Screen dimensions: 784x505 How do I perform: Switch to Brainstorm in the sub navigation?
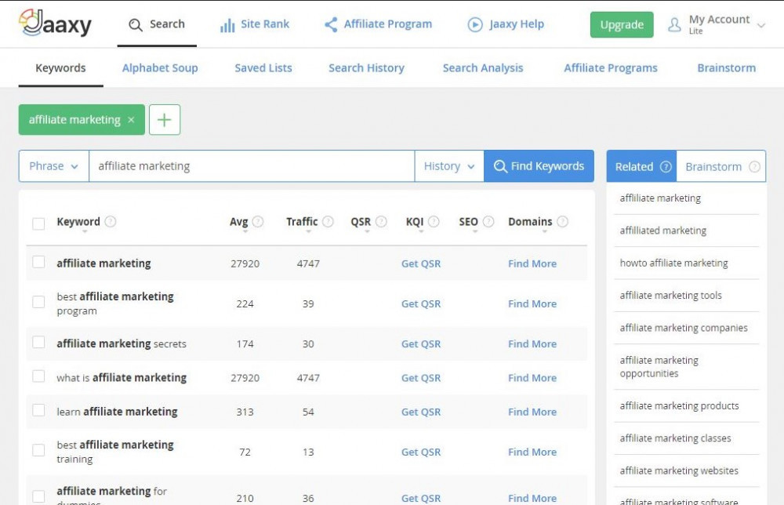[727, 68]
